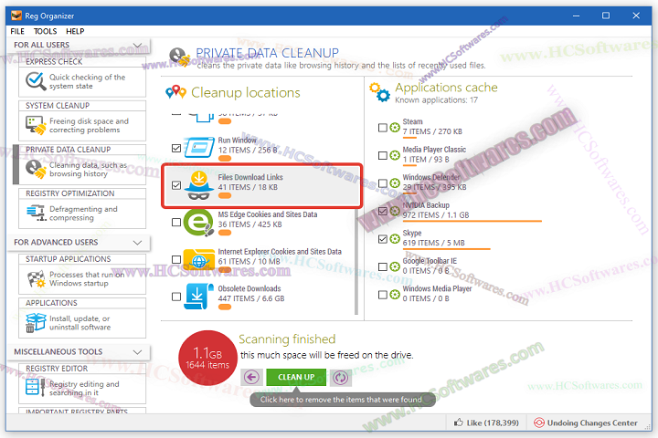Click the "972 ITEMS / 1.1 GB" text
658x438 pixels.
(436, 215)
